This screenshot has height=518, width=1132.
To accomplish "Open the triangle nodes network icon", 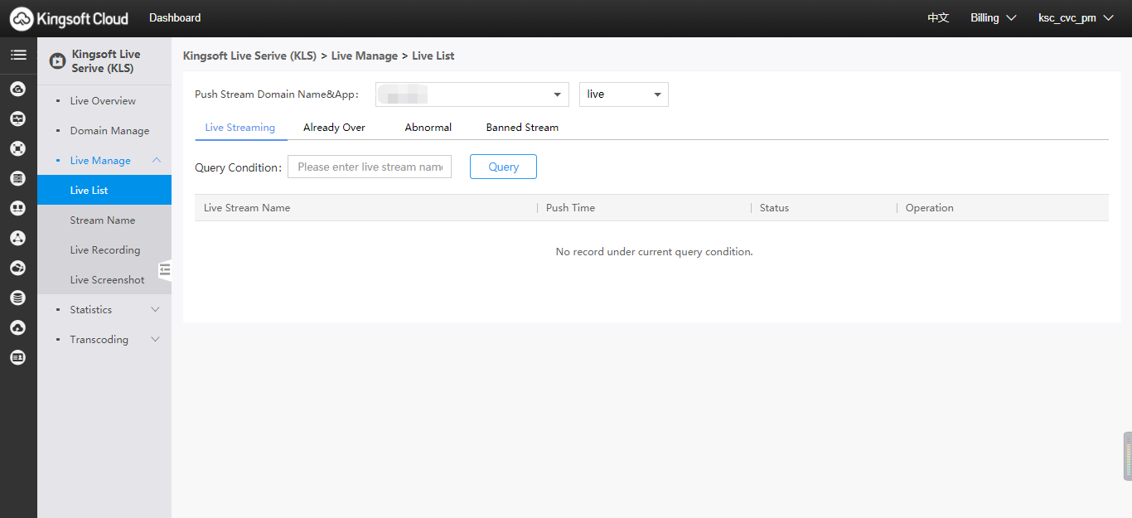I will (x=17, y=238).
